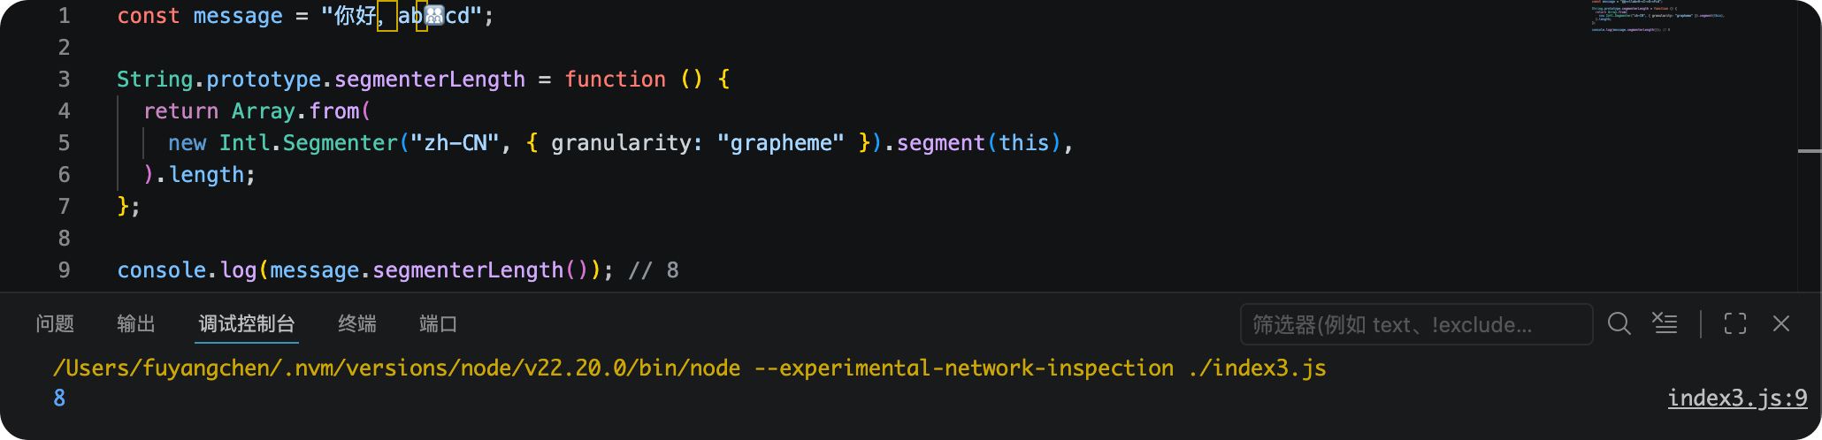Click segmenterLength in the prototype assignment line
Screen dimensions: 1822x440
click(430, 80)
